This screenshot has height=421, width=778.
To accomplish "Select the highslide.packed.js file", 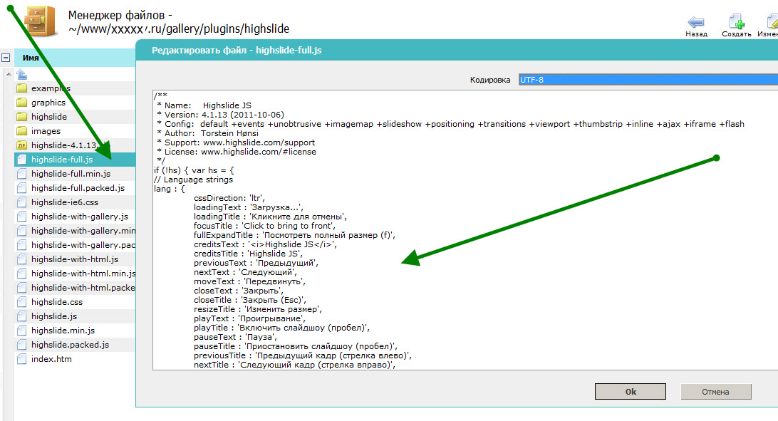I will (x=70, y=345).
